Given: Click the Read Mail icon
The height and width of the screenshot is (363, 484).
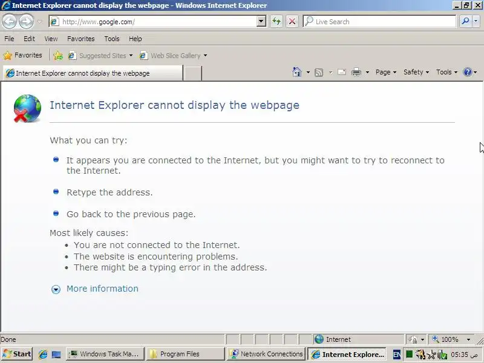Looking at the screenshot, I should tap(342, 72).
